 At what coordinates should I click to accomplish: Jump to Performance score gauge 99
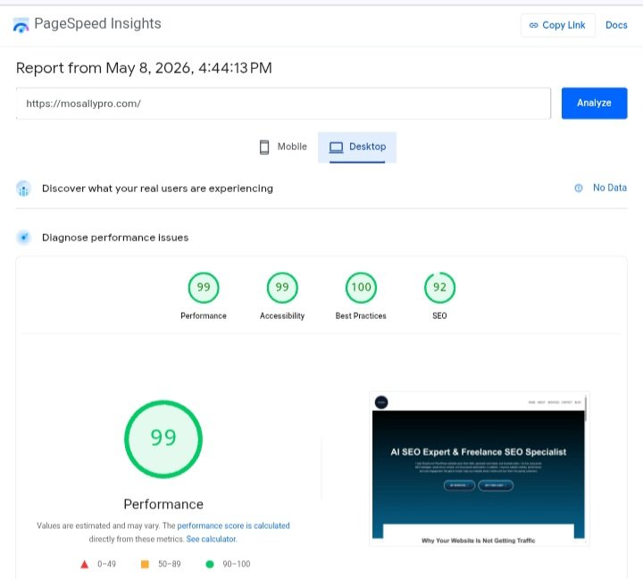pos(204,287)
